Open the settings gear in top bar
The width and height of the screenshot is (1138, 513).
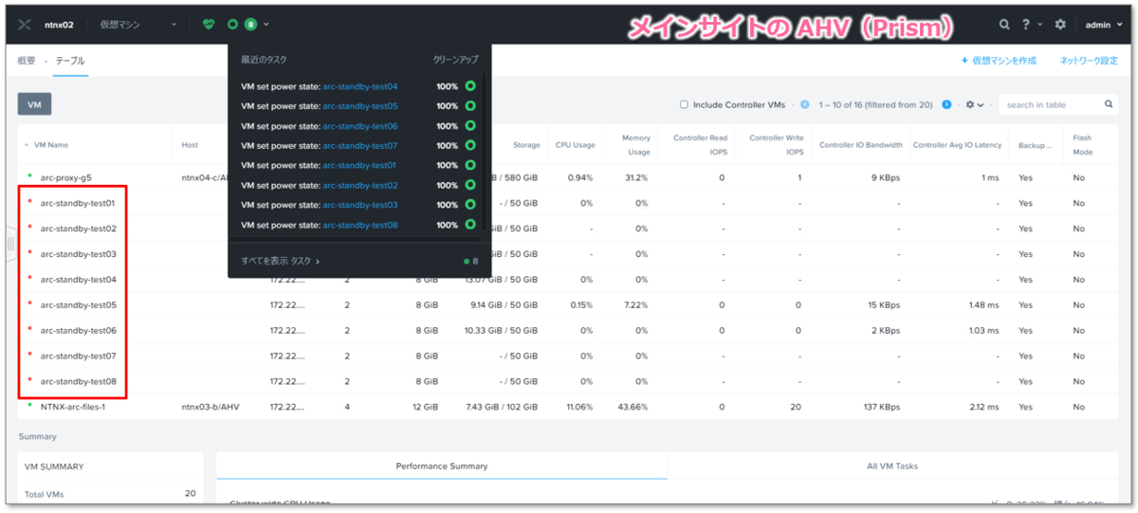[x=1060, y=24]
